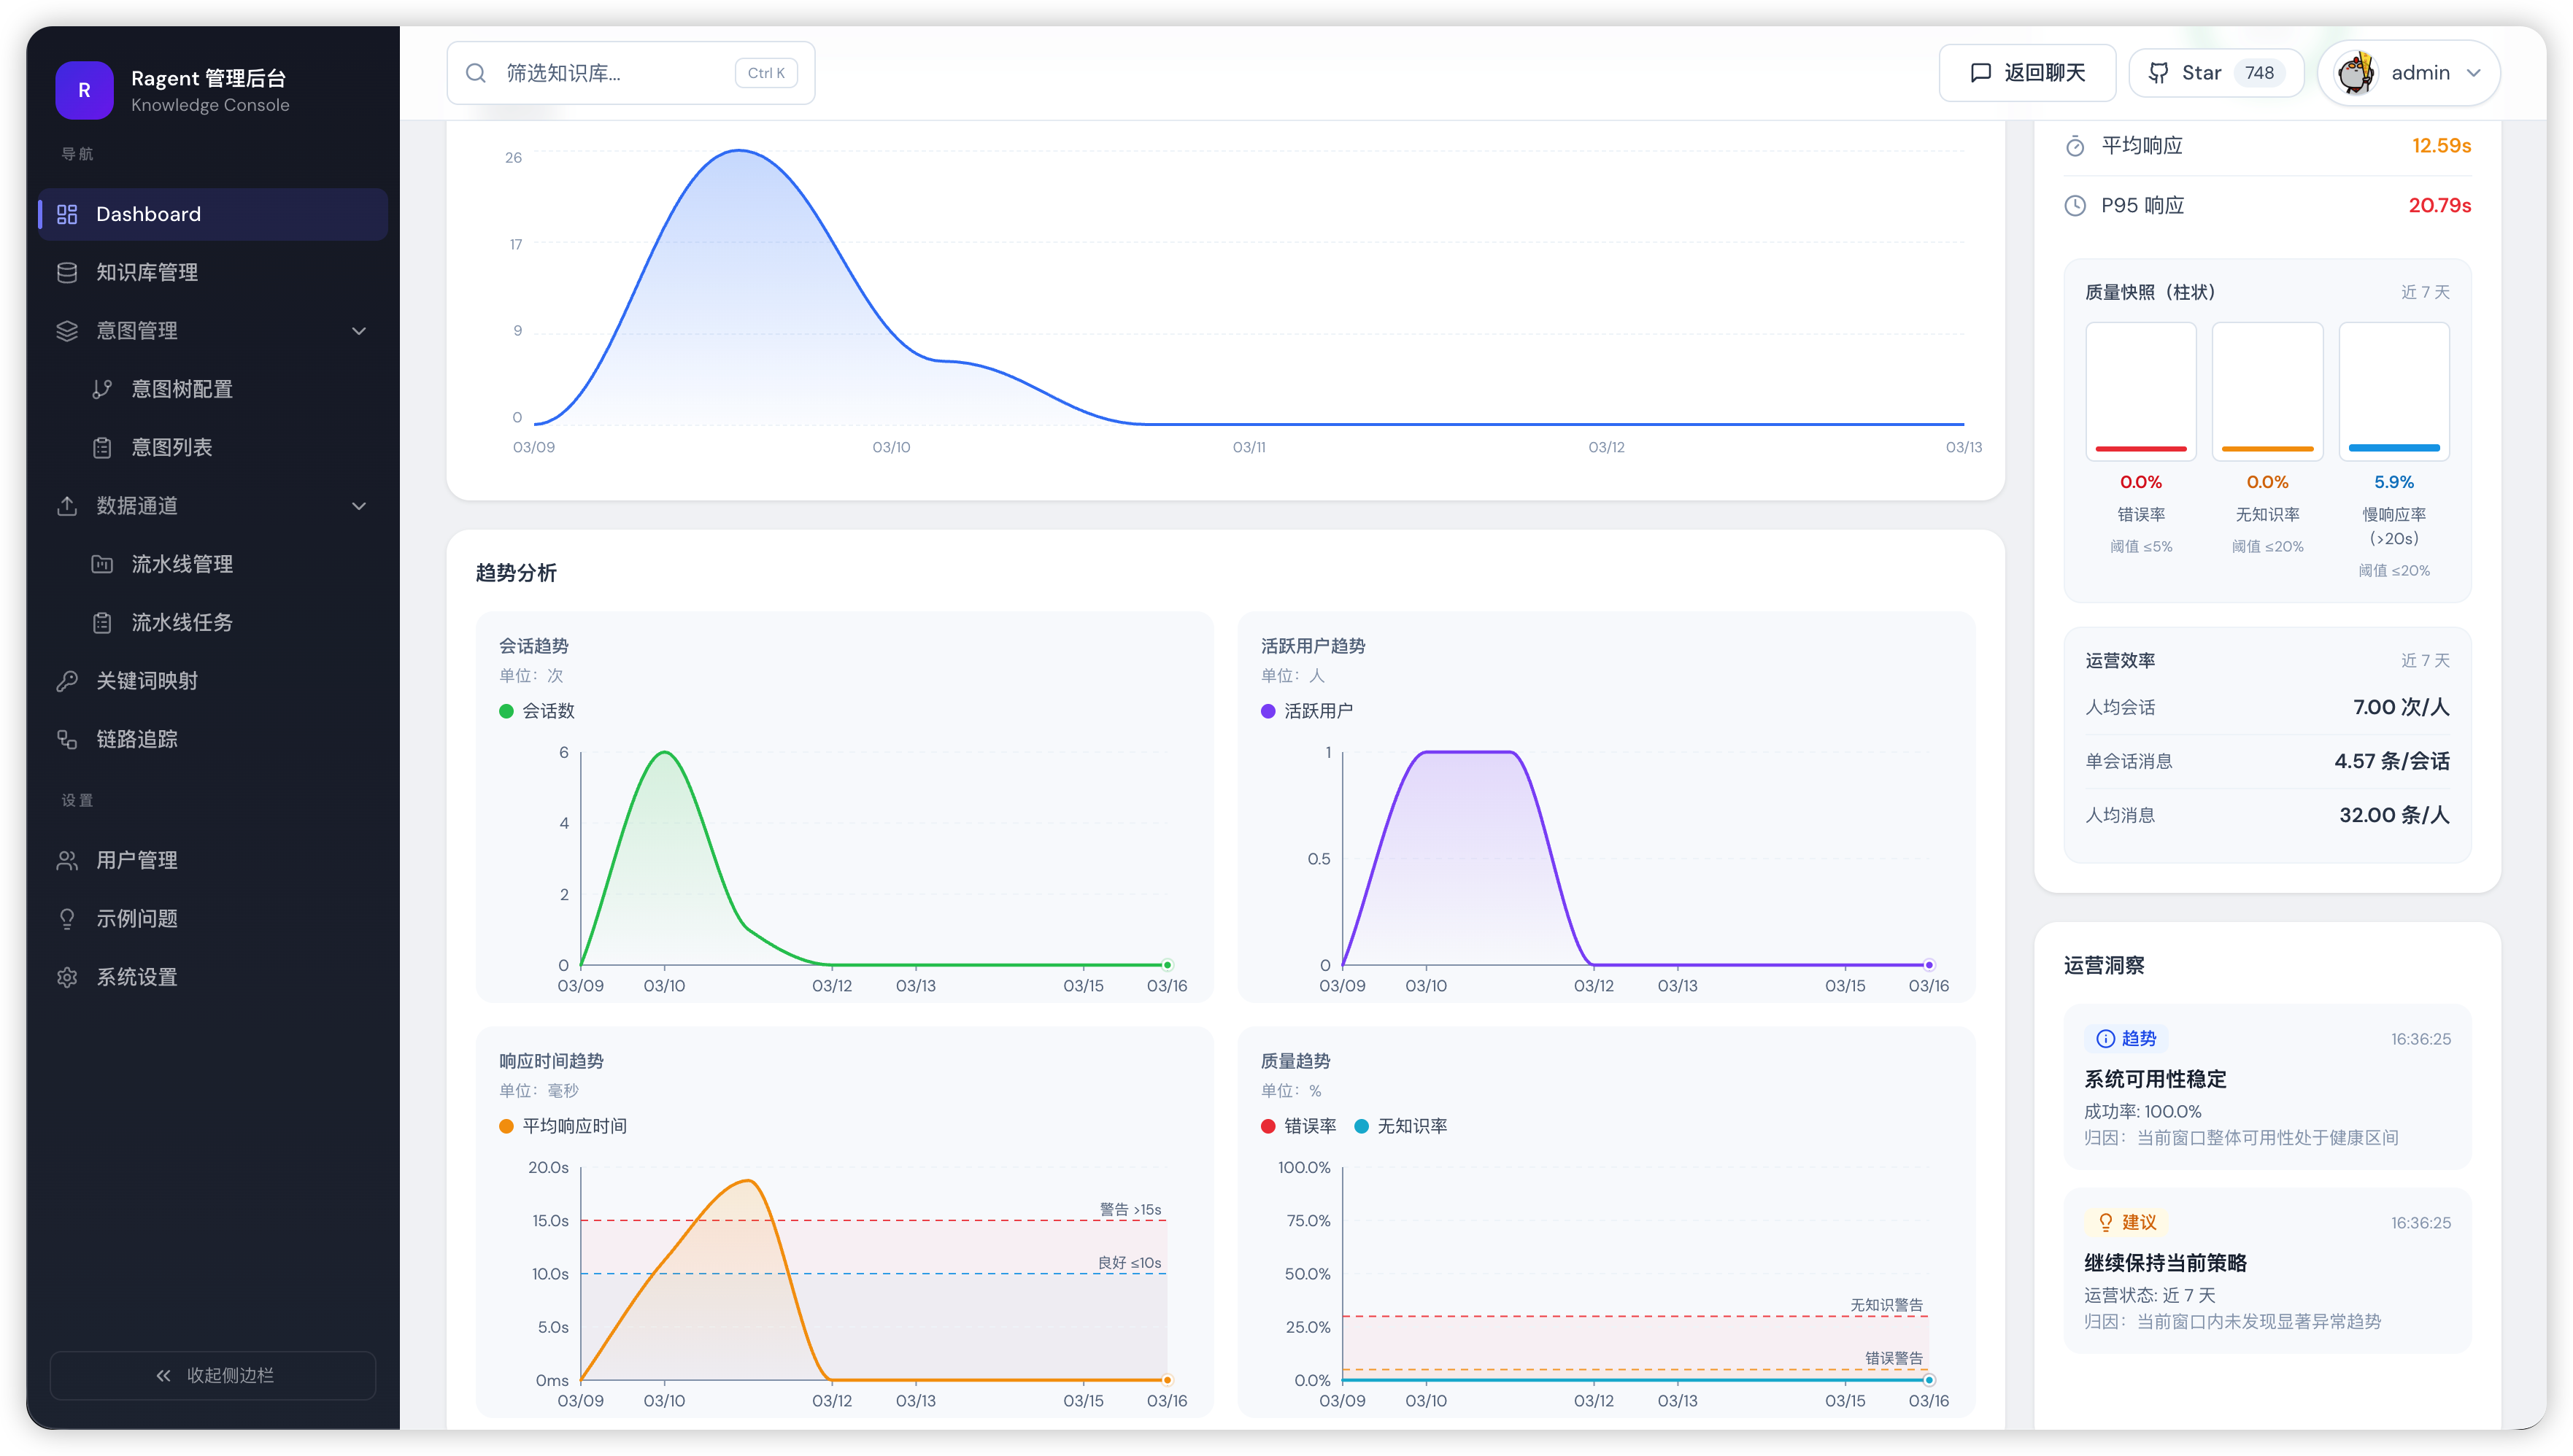This screenshot has width=2573, height=1456.
Task: Open 流水线管理 in the sidebar
Action: click(x=182, y=564)
